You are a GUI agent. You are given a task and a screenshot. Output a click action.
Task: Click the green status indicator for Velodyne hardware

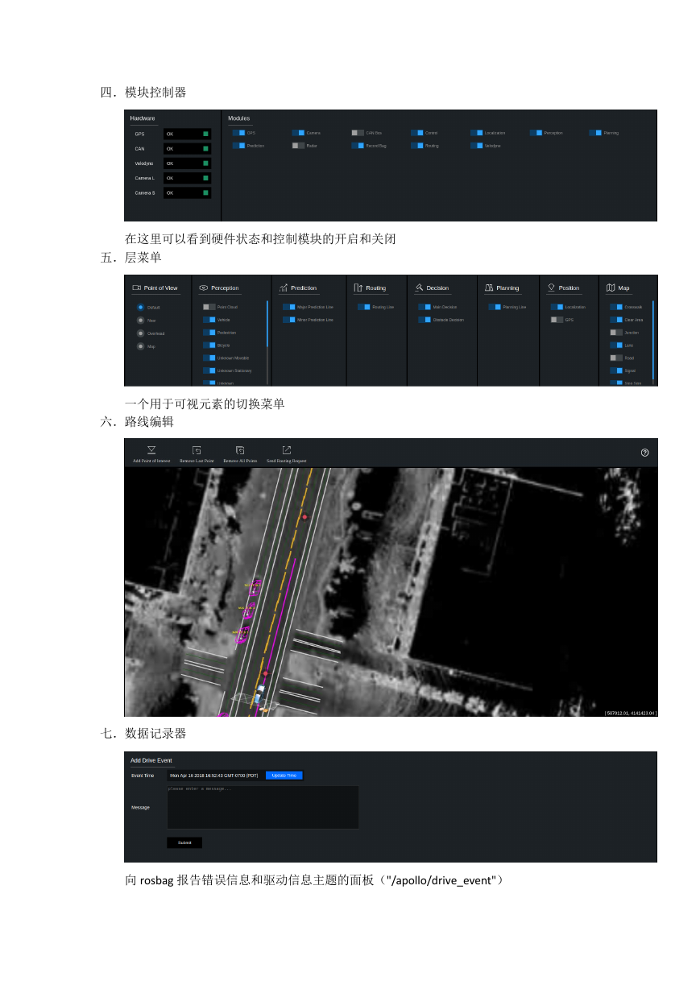click(205, 163)
